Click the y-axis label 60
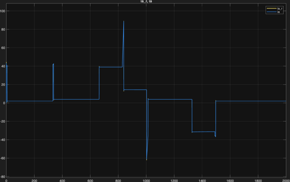 pos(2,48)
